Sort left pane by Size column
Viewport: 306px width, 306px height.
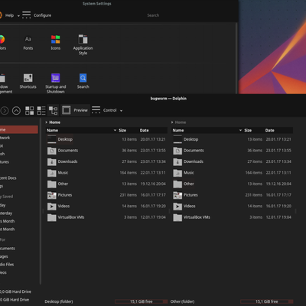pyautogui.click(x=122, y=130)
